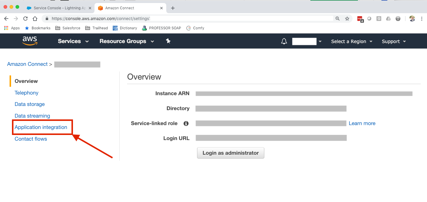Open Data streaming settings
This screenshot has width=427, height=202.
(x=32, y=116)
